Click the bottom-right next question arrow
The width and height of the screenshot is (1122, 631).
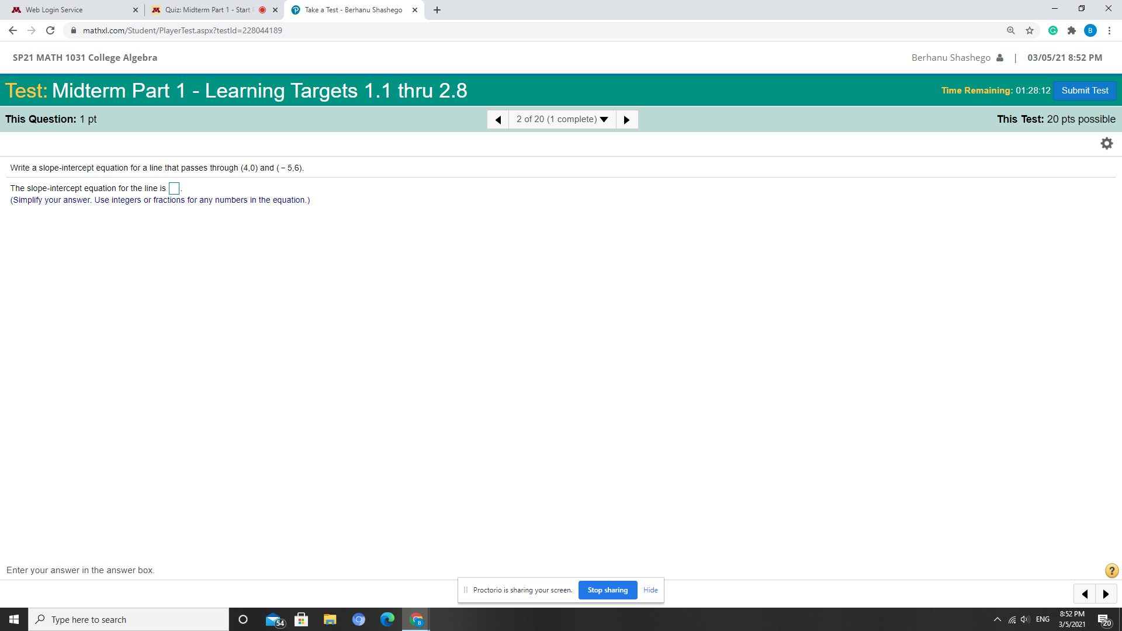coord(1106,594)
